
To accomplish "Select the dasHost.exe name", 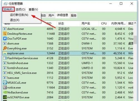I will (x=16, y=29).
